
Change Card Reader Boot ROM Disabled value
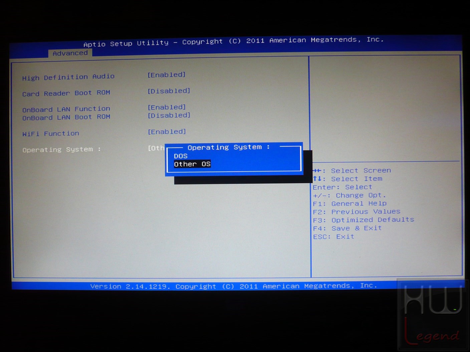169,91
